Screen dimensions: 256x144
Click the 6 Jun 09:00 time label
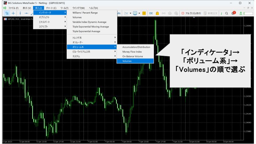point(25,142)
